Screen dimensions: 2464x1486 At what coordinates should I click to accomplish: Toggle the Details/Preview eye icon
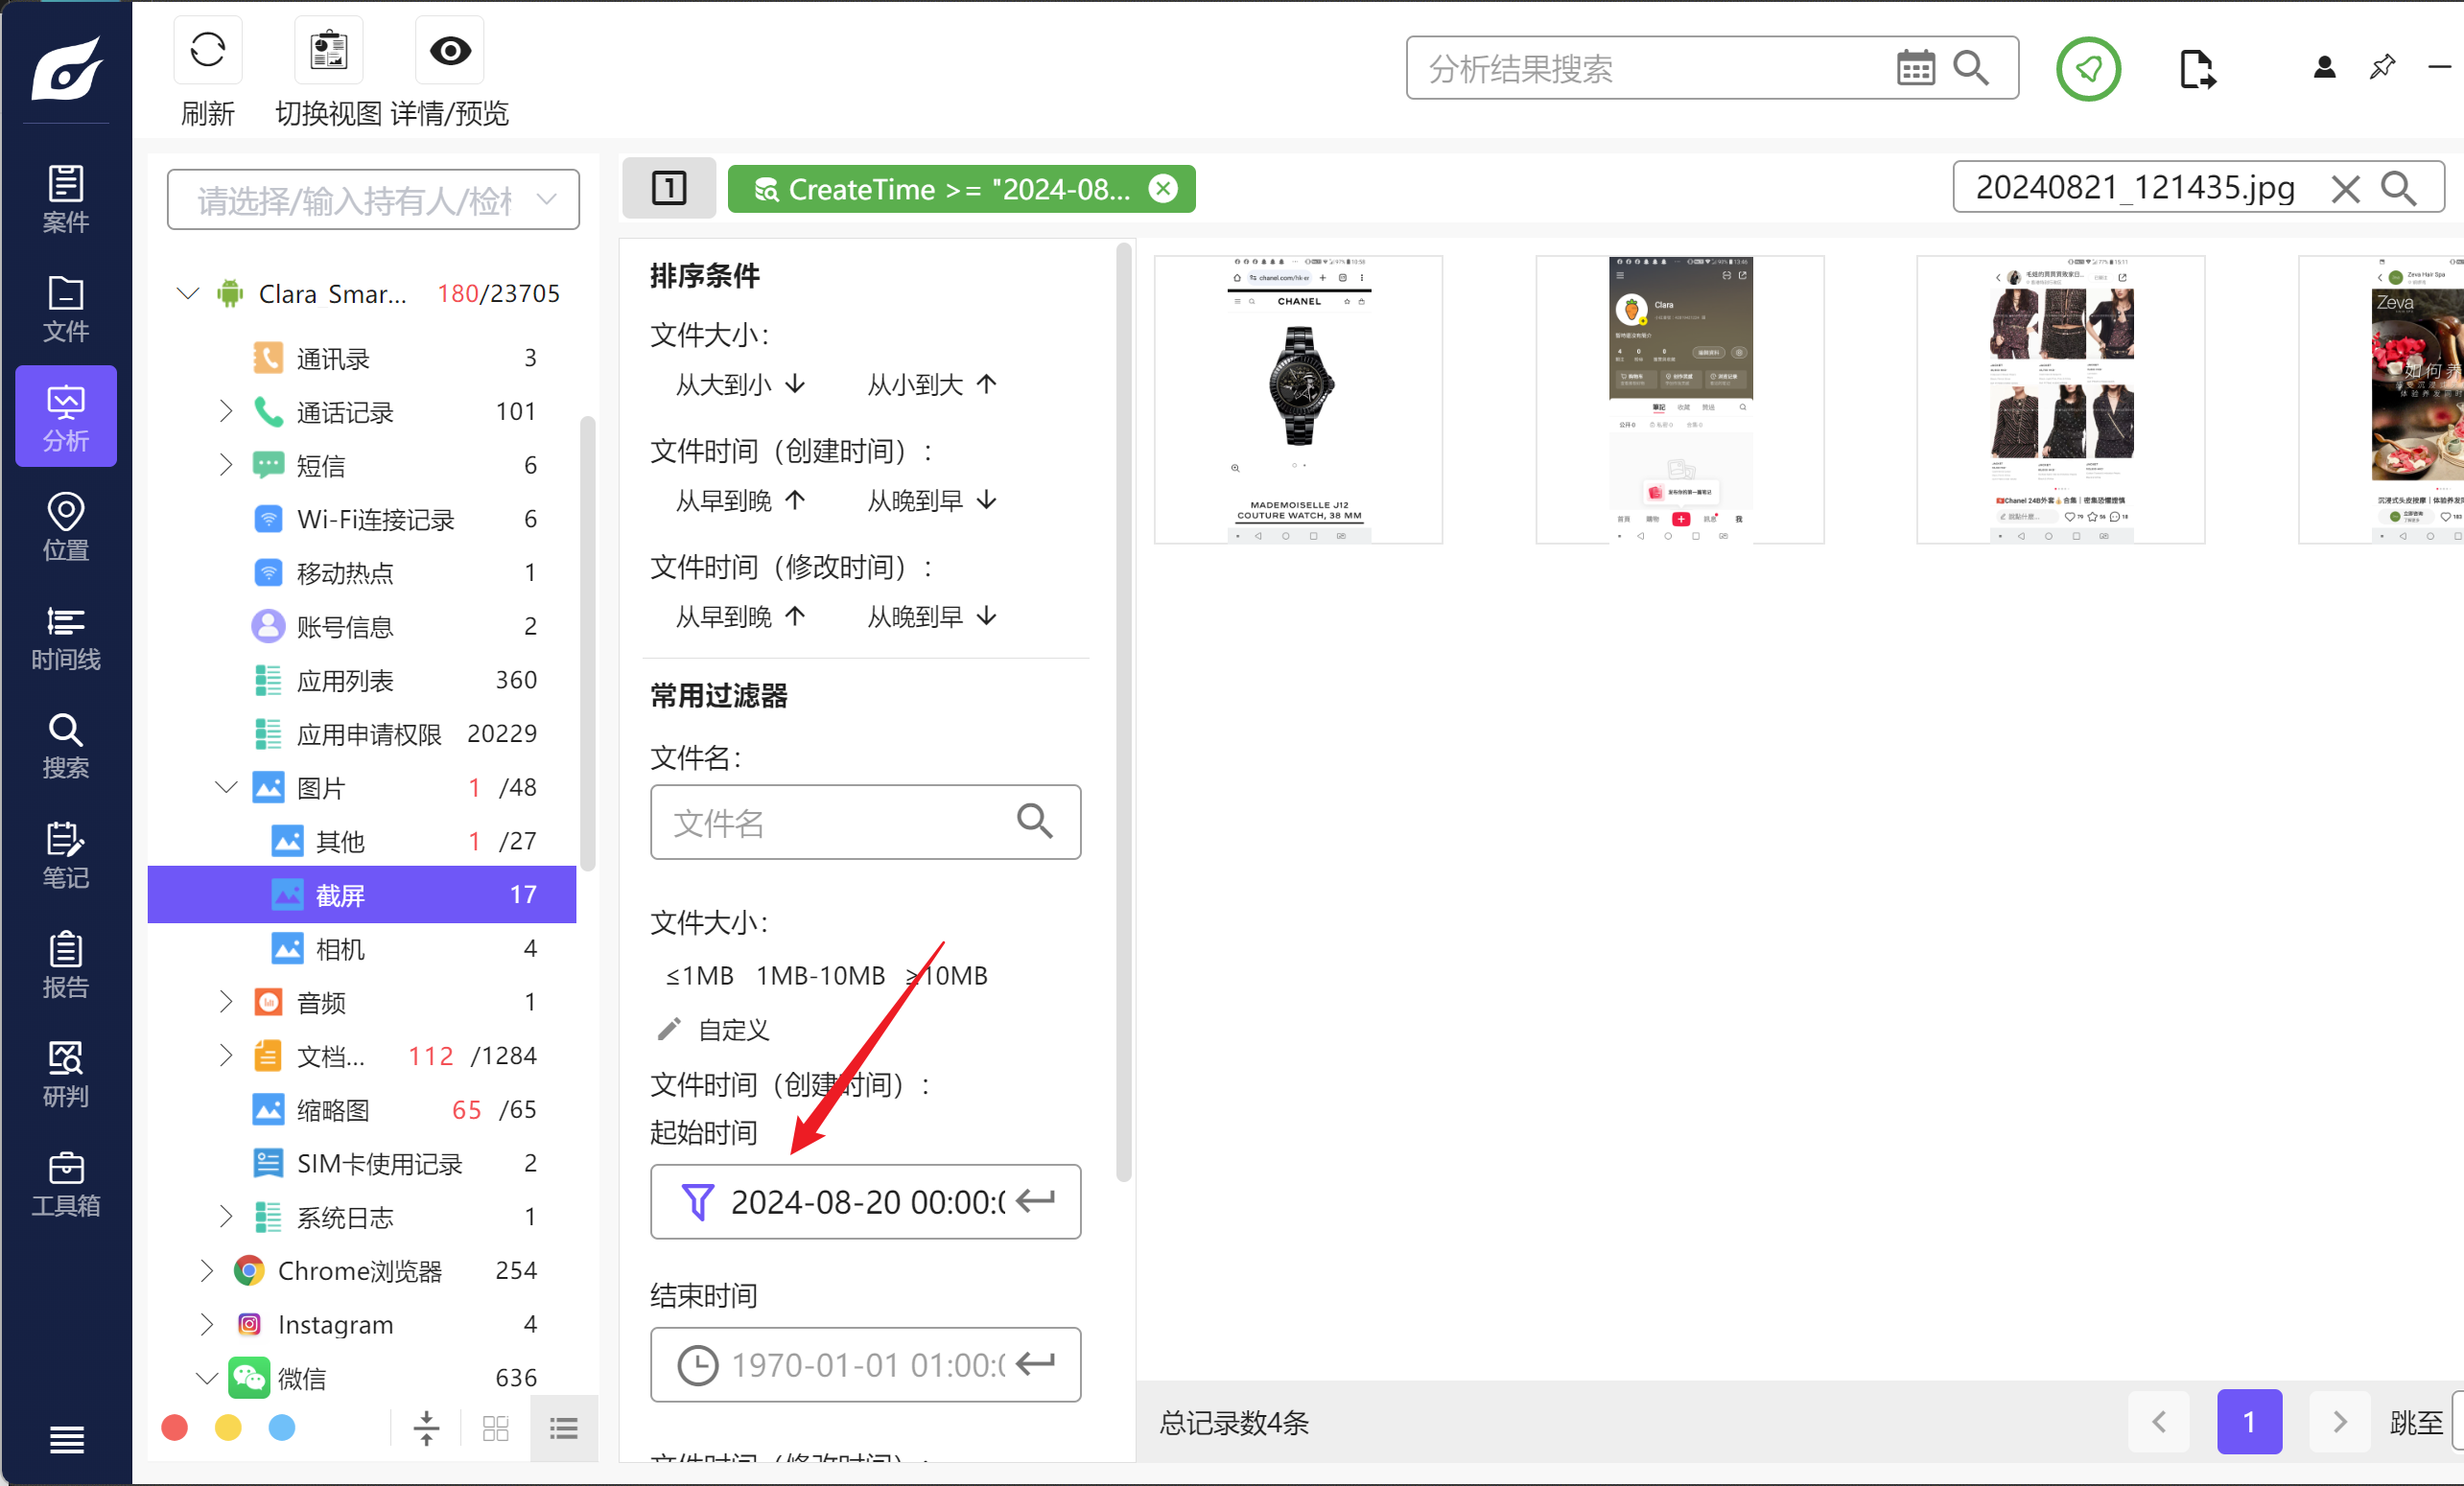pos(449,52)
